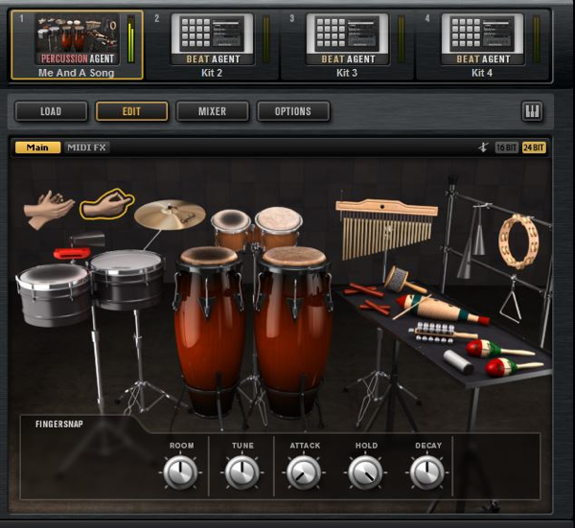Open the MIXER page
This screenshot has height=528, width=575.
tap(212, 112)
